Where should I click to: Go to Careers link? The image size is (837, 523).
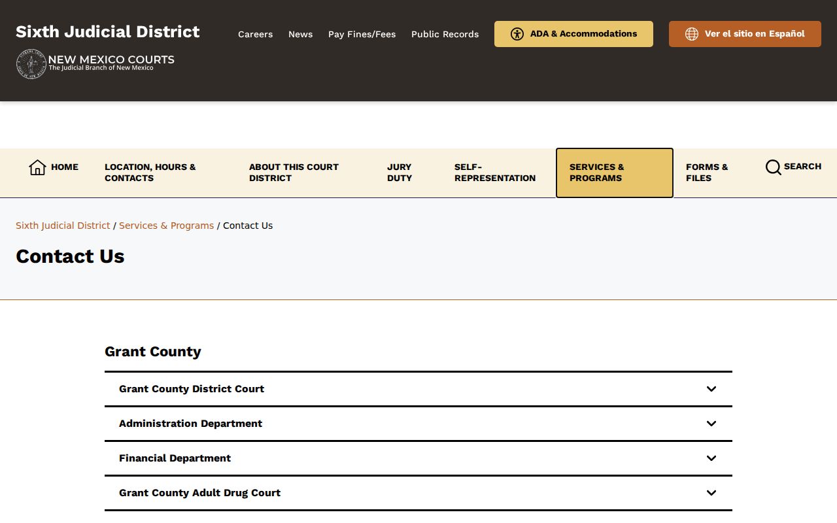pyautogui.click(x=255, y=34)
